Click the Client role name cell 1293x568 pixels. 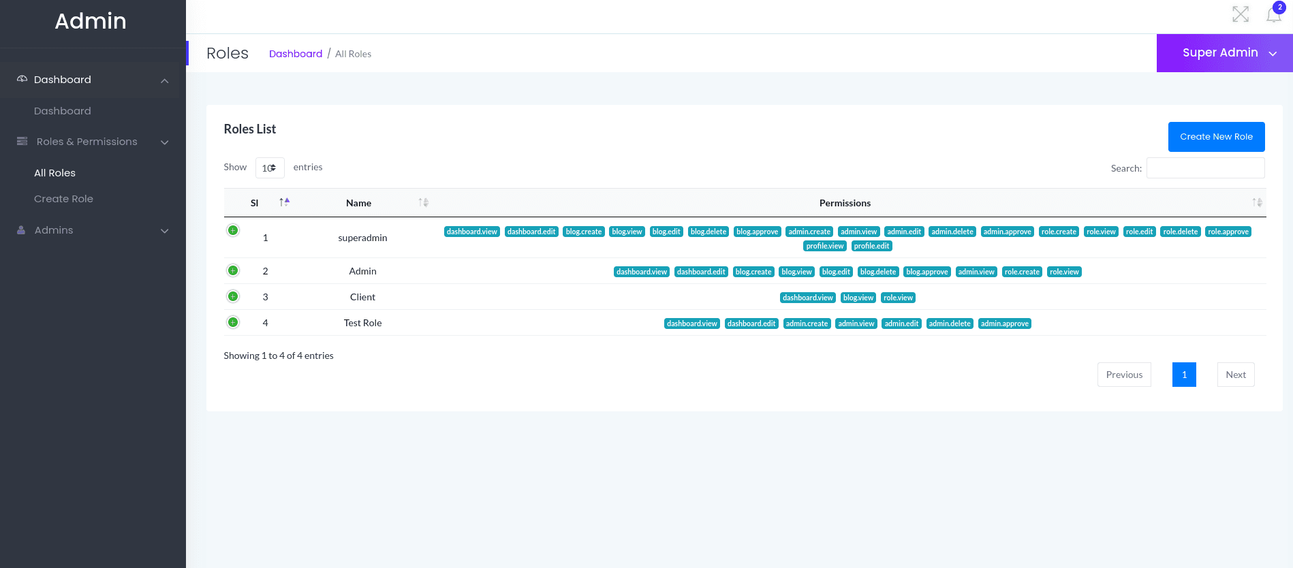[362, 297]
